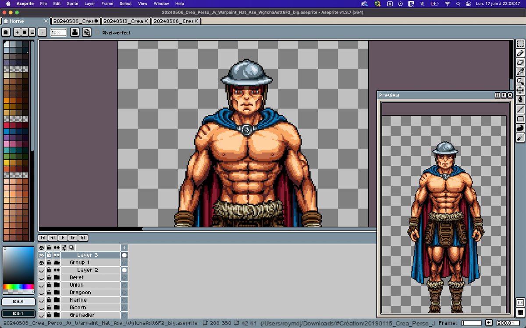Hide Layer 3 with its eye icon

point(42,255)
